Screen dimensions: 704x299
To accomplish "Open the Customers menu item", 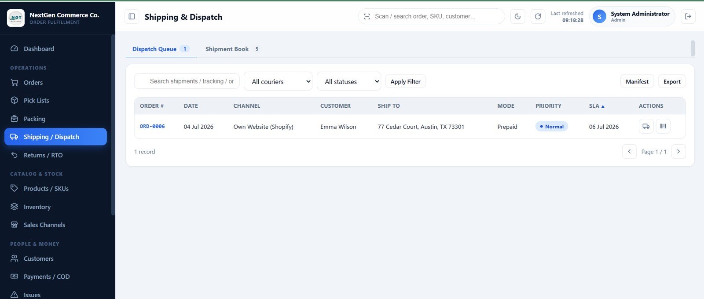I will click(55, 259).
